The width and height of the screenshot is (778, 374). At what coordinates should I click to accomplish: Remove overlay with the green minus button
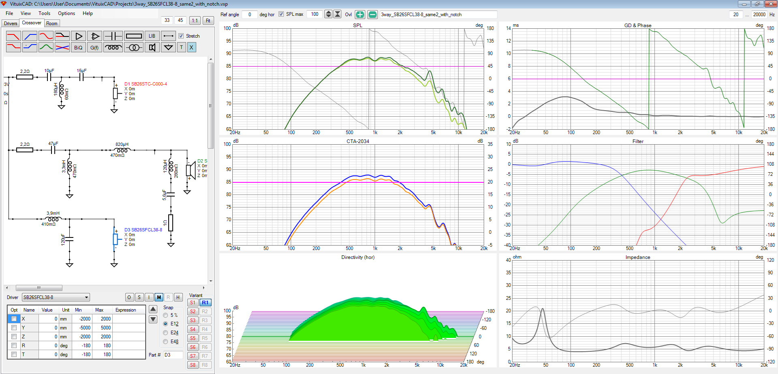(x=372, y=15)
